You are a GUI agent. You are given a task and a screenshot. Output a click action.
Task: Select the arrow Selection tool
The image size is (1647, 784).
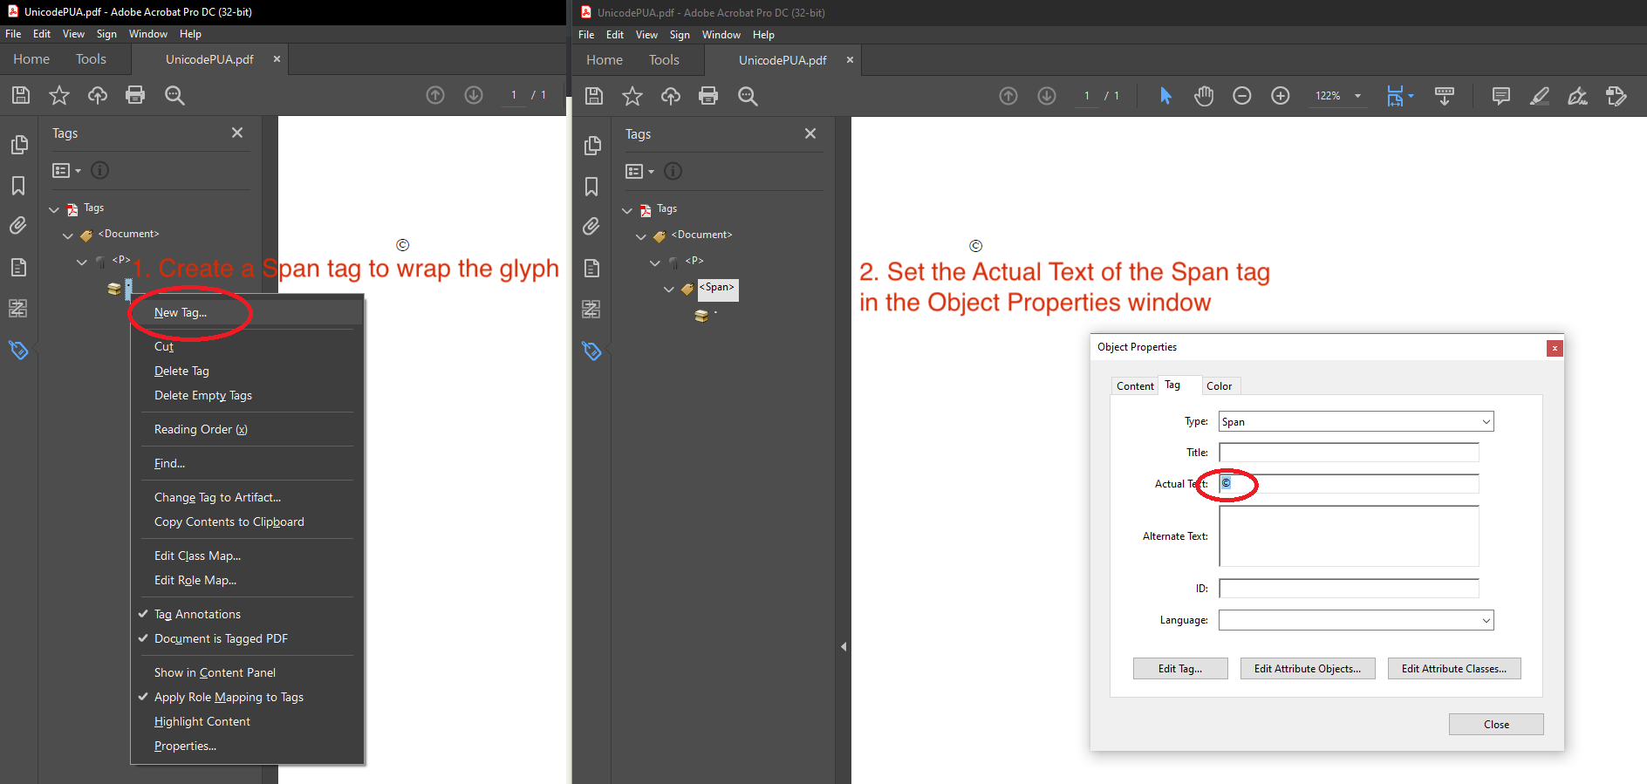point(1165,96)
